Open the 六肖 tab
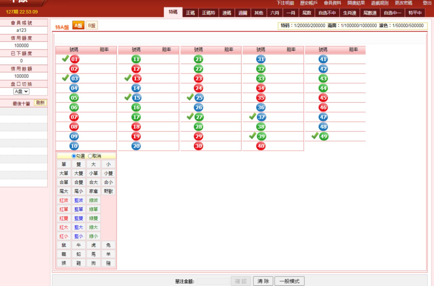Screen dimensions: 434x286 pos(275,13)
